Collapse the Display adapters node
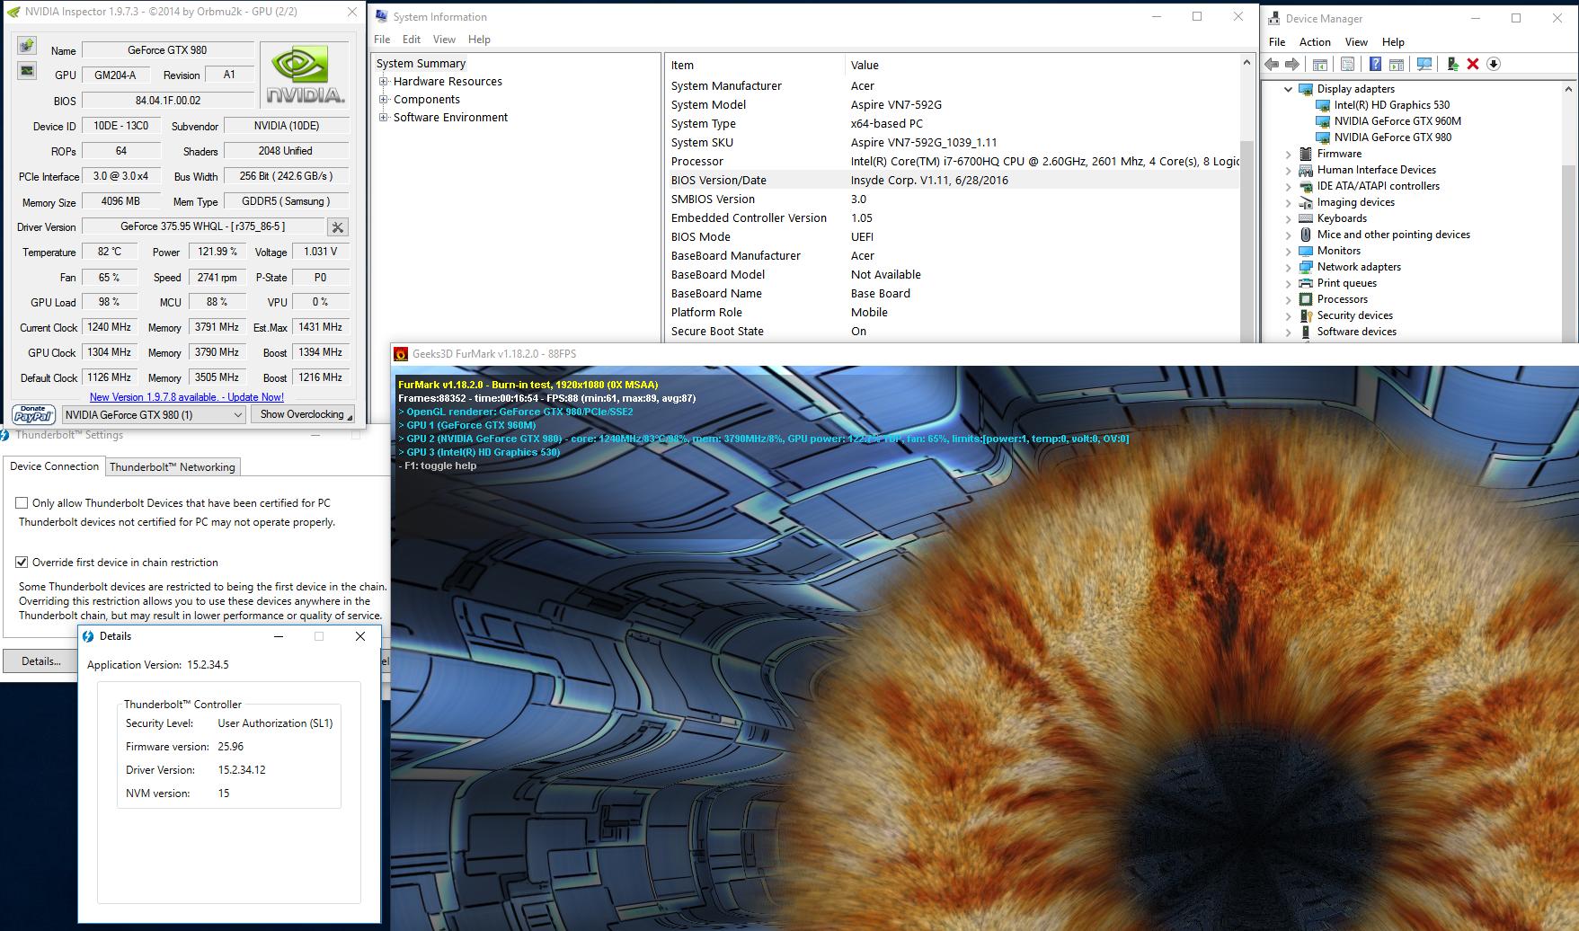This screenshot has height=931, width=1579. (x=1288, y=89)
